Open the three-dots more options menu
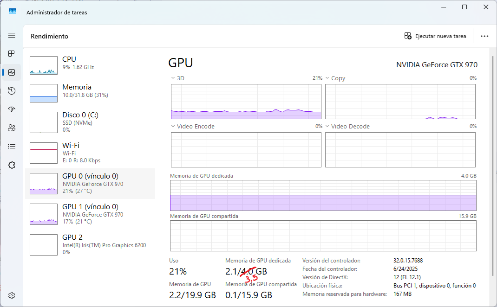The height and width of the screenshot is (307, 497). (484, 36)
